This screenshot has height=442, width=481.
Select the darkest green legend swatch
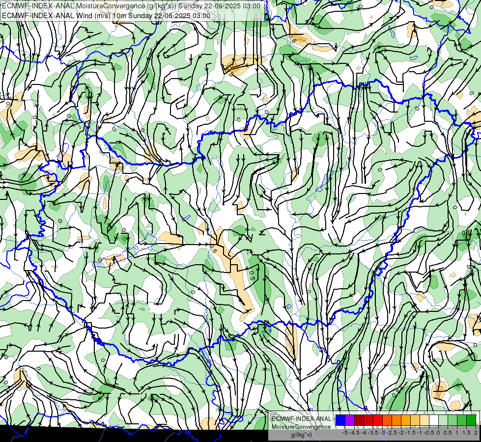click(471, 420)
